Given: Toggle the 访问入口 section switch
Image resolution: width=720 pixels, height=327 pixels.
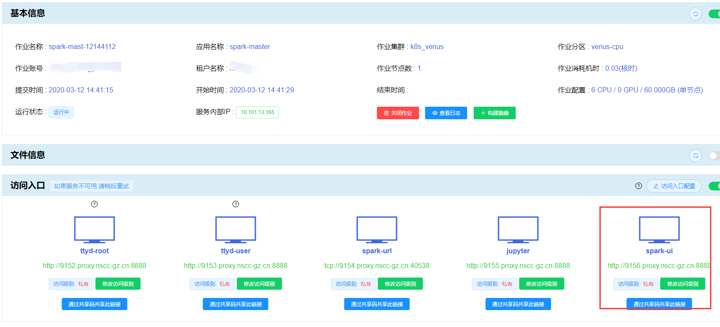Looking at the screenshot, I should 714,186.
